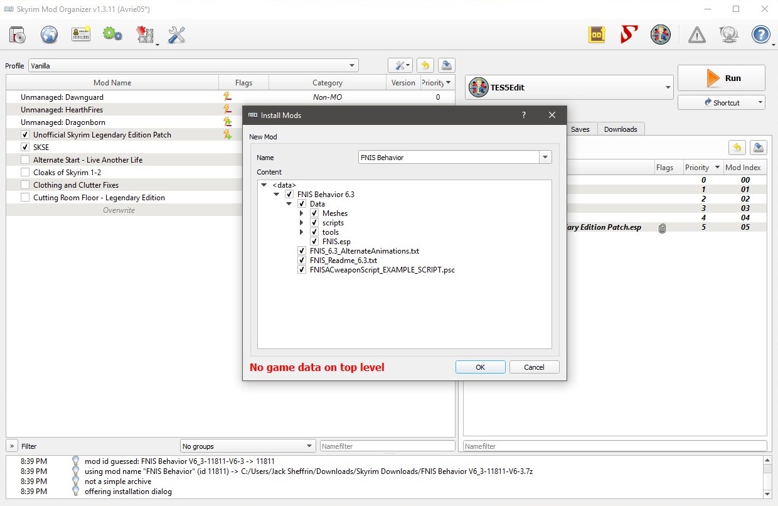Expand the tools folder node
This screenshot has height=506, width=778.
click(x=302, y=232)
